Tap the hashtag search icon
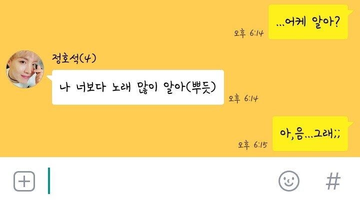 click(x=333, y=181)
